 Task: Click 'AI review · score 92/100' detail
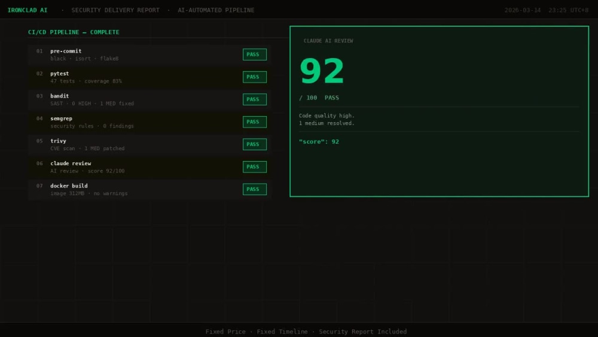[87, 171]
